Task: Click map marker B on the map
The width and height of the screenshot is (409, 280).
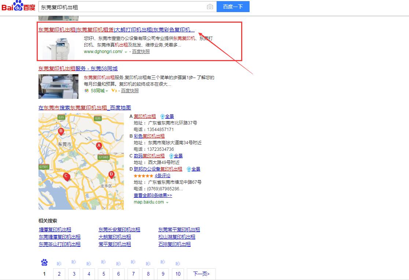Action: pyautogui.click(x=61, y=131)
